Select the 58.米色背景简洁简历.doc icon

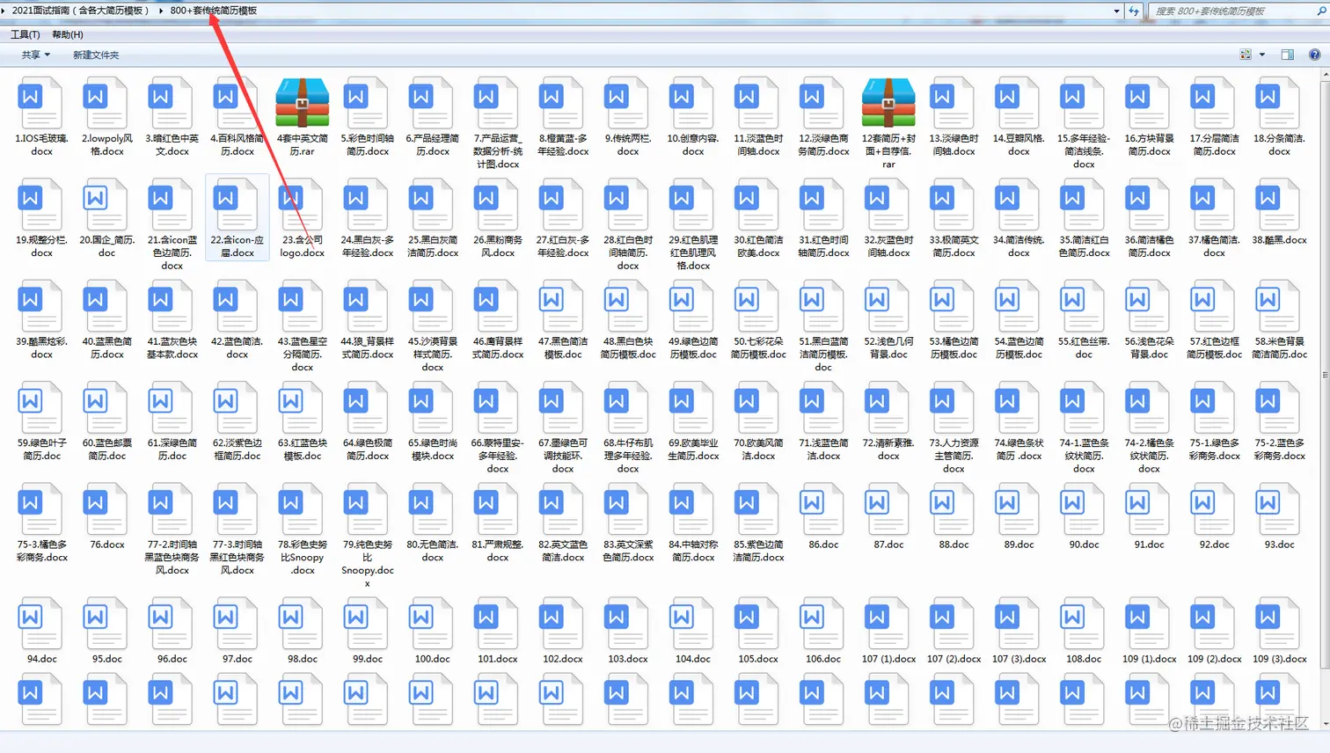(x=1278, y=306)
